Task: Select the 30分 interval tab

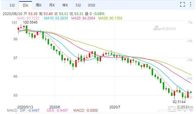Action: 91,5
